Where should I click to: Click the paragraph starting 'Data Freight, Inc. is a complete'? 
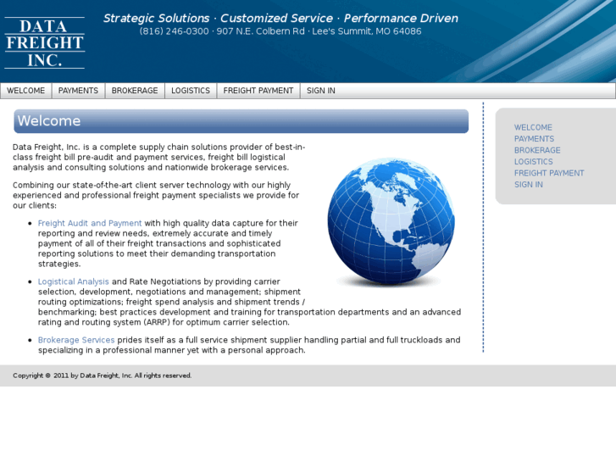[158, 158]
